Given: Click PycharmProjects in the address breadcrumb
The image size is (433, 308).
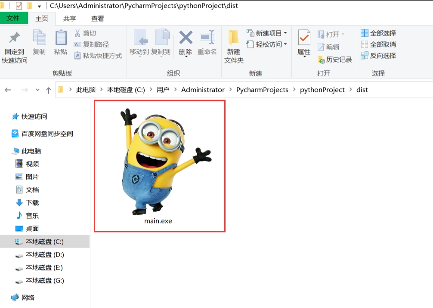Looking at the screenshot, I should coord(262,90).
